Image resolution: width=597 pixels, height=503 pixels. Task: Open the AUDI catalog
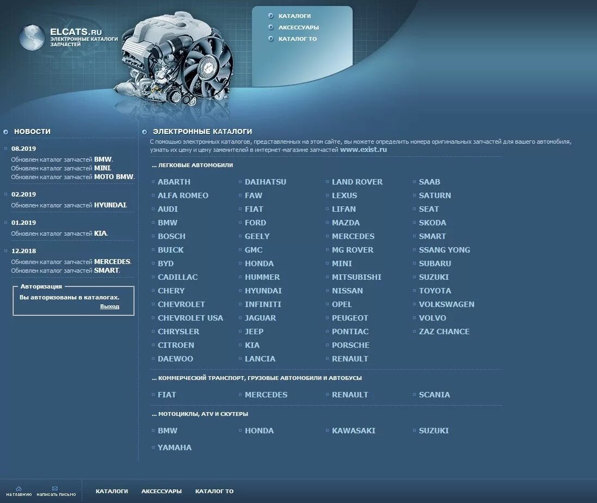[x=168, y=209]
